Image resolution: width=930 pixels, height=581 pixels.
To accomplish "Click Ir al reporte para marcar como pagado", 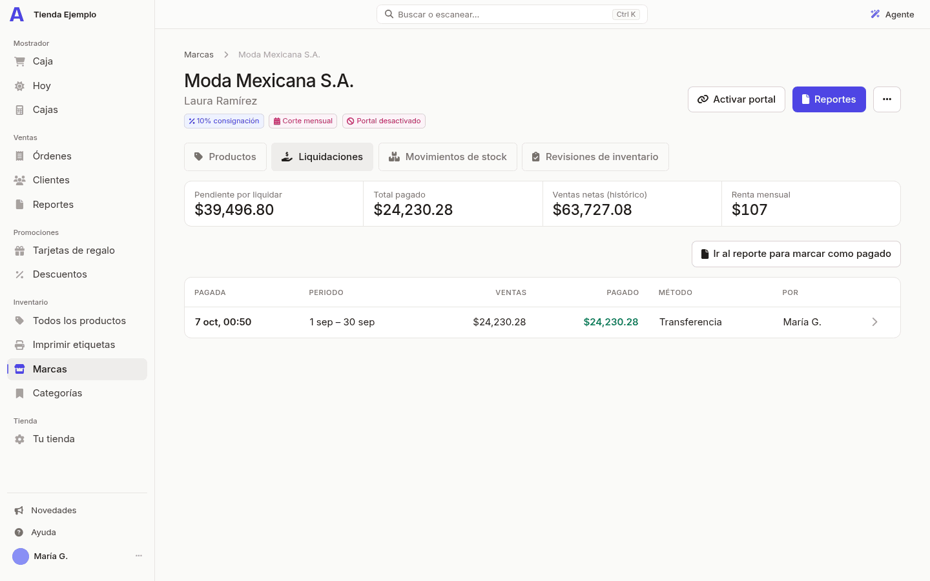I will click(796, 254).
